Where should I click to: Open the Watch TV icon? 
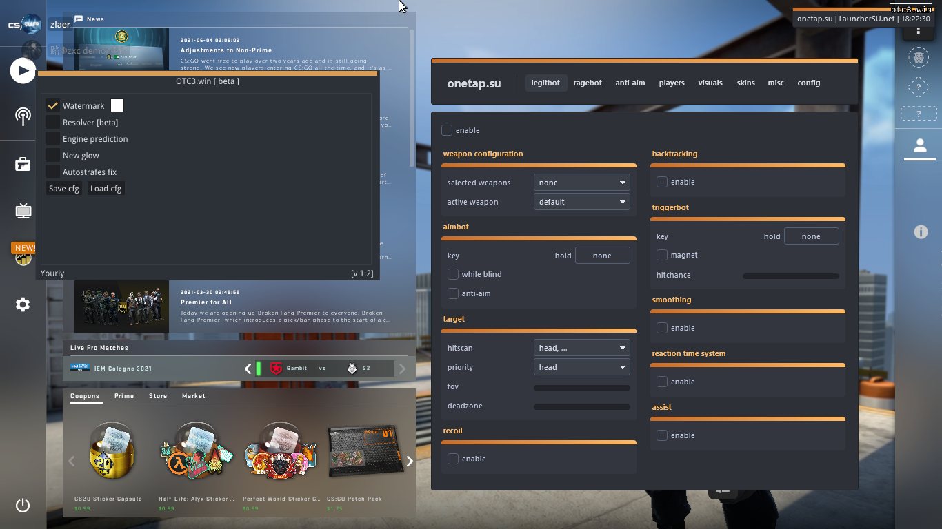[23, 210]
